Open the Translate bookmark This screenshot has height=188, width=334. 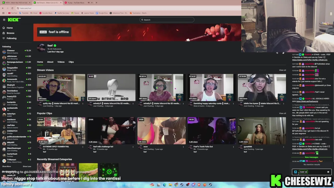pyautogui.click(x=23, y=13)
